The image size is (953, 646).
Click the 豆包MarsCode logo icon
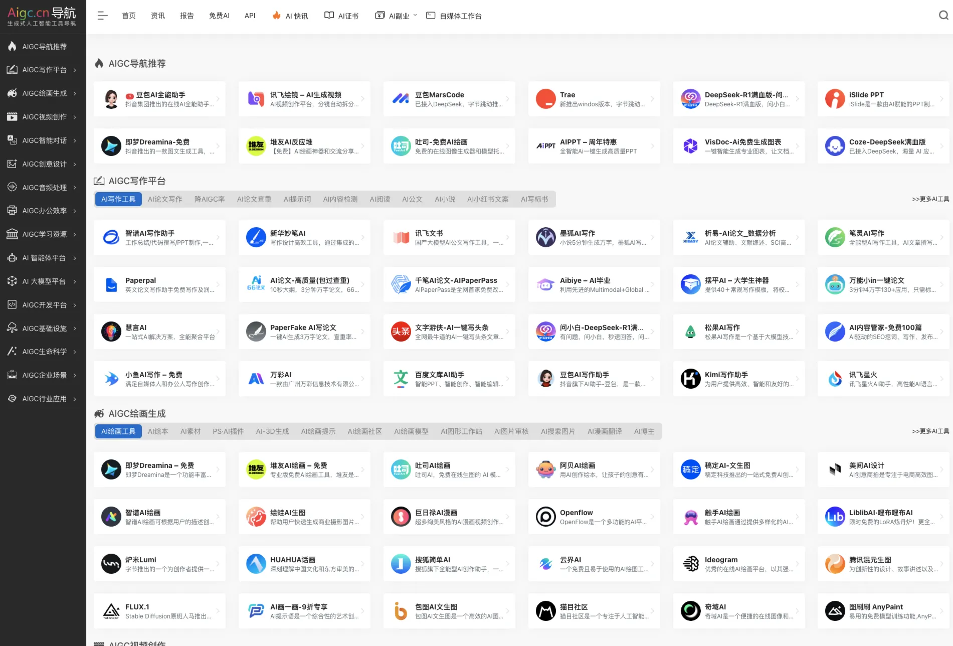pyautogui.click(x=401, y=99)
